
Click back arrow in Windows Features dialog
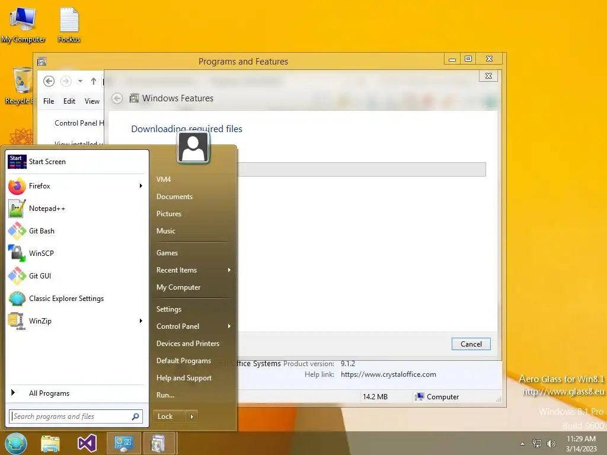point(117,98)
